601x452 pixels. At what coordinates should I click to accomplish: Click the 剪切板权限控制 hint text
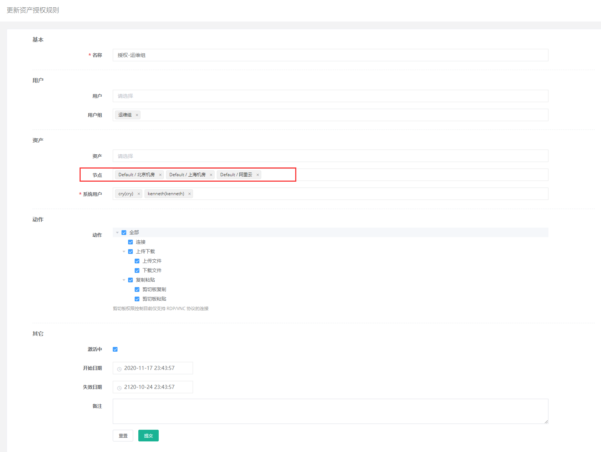pyautogui.click(x=161, y=309)
